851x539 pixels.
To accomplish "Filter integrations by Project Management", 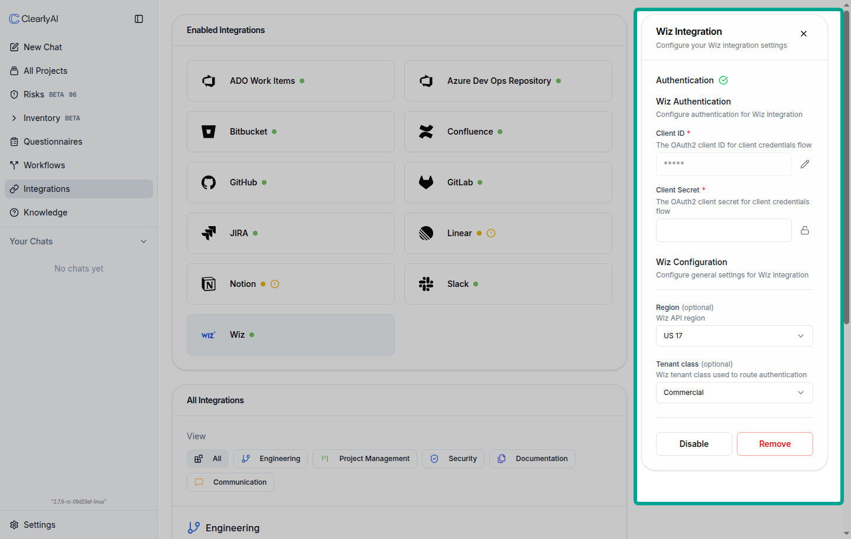I will [365, 459].
